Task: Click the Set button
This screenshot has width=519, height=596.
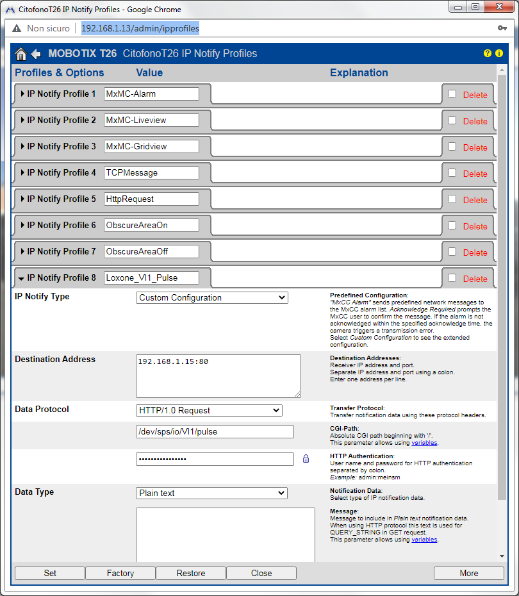Action: [x=50, y=573]
